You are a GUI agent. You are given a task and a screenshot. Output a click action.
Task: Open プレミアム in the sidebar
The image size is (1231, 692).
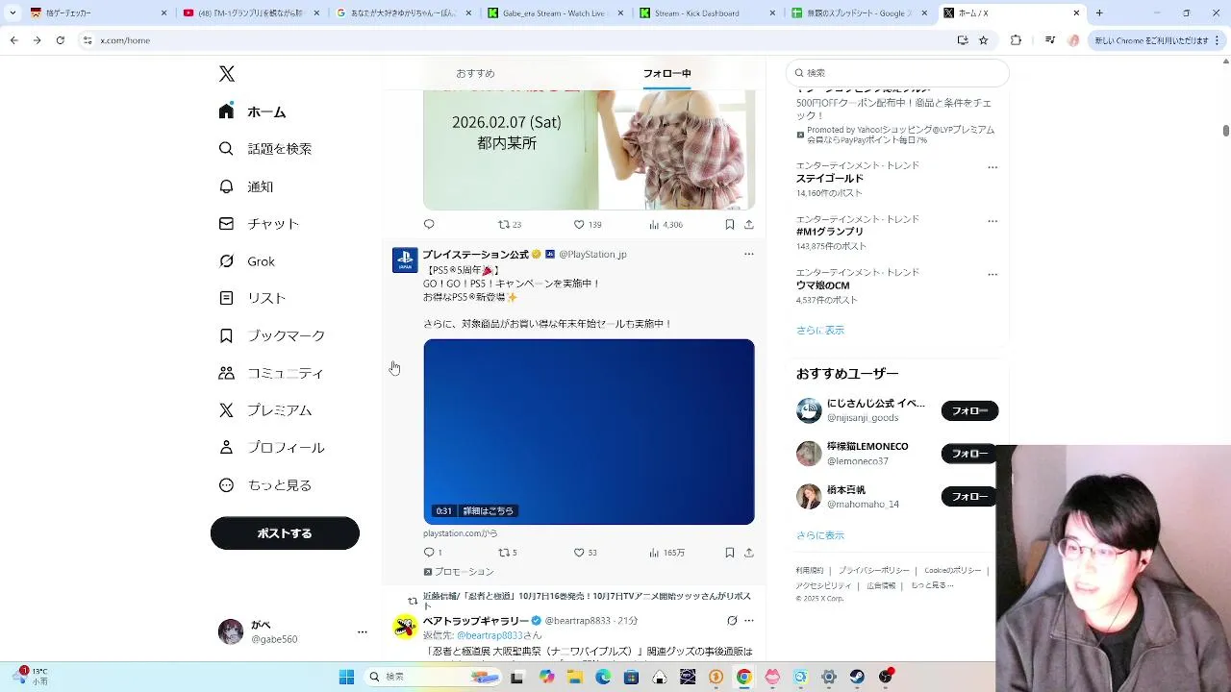pos(264,410)
